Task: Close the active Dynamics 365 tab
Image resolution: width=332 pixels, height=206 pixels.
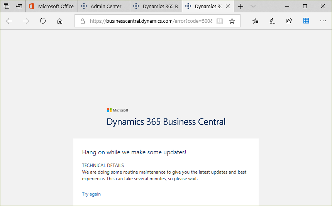Action: click(x=228, y=6)
